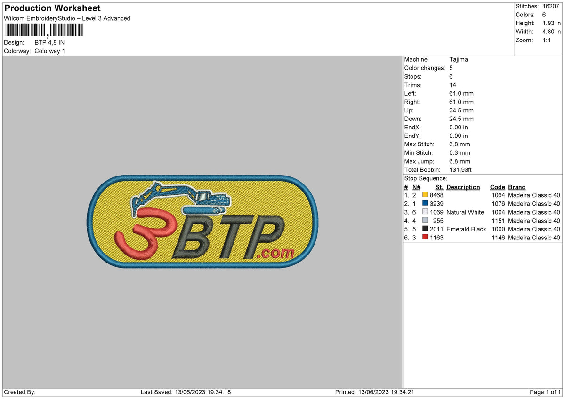Image resolution: width=565 pixels, height=399 pixels.
Task: Click the Emerald Black color swatch
Action: 425,229
